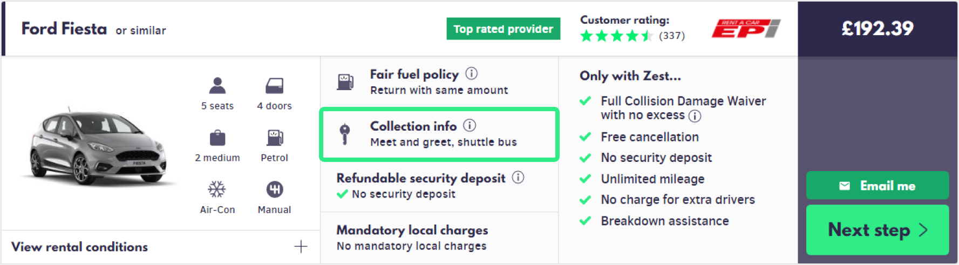The width and height of the screenshot is (959, 265).
Task: Click the Manual gearbox icon
Action: tap(274, 189)
